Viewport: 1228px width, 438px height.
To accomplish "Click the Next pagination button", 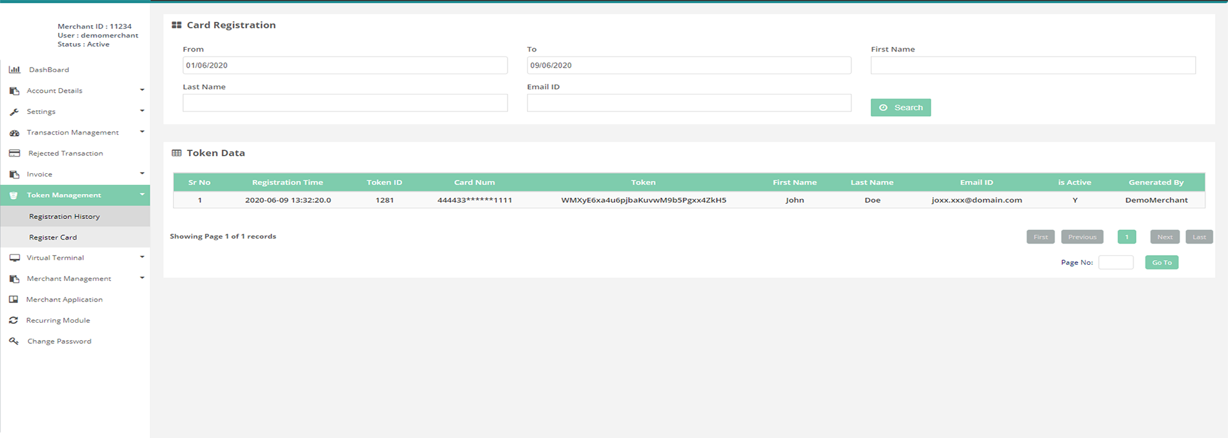I will [x=1165, y=237].
